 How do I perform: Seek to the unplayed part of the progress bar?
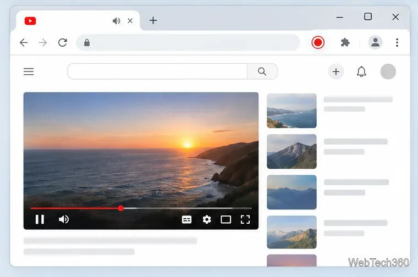[x=188, y=208]
